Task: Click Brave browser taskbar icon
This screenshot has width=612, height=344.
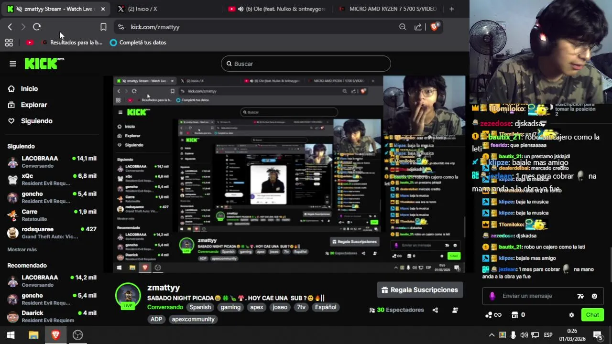Action: 55,335
